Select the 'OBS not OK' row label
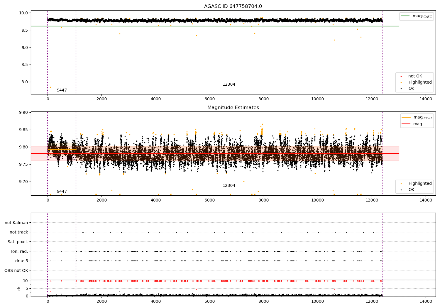This screenshot has height=308, width=440. [x=16, y=270]
